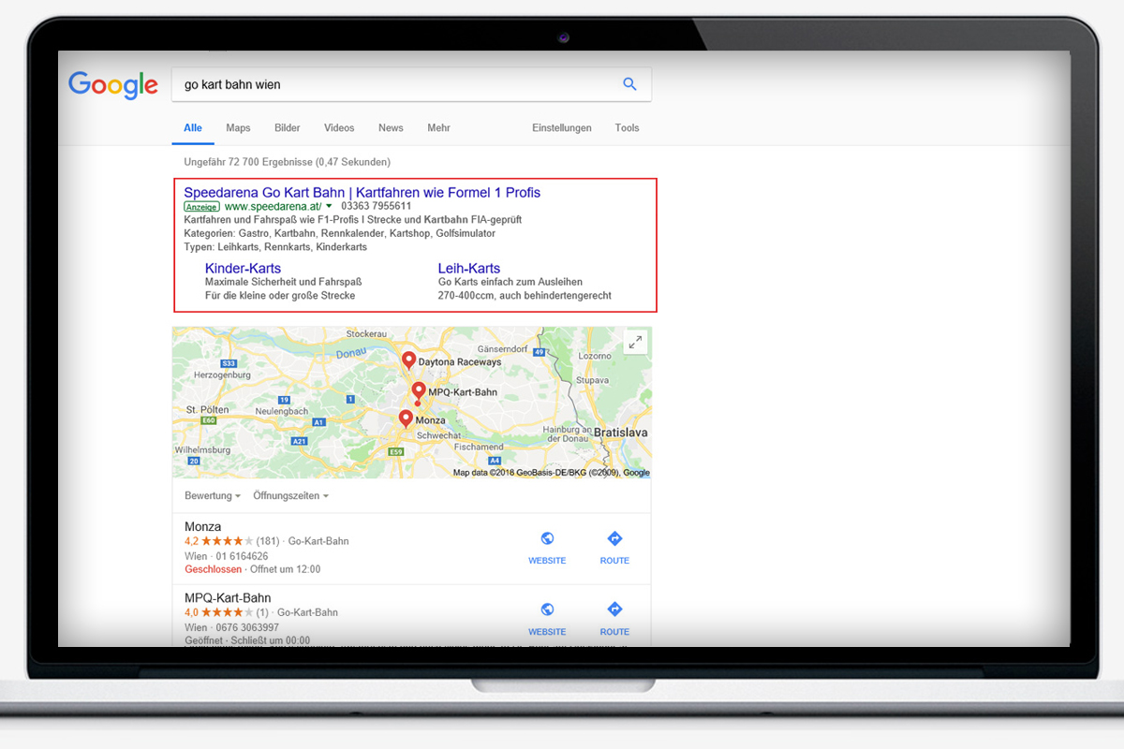Open the Kinder-Karts sitelink

tap(243, 269)
